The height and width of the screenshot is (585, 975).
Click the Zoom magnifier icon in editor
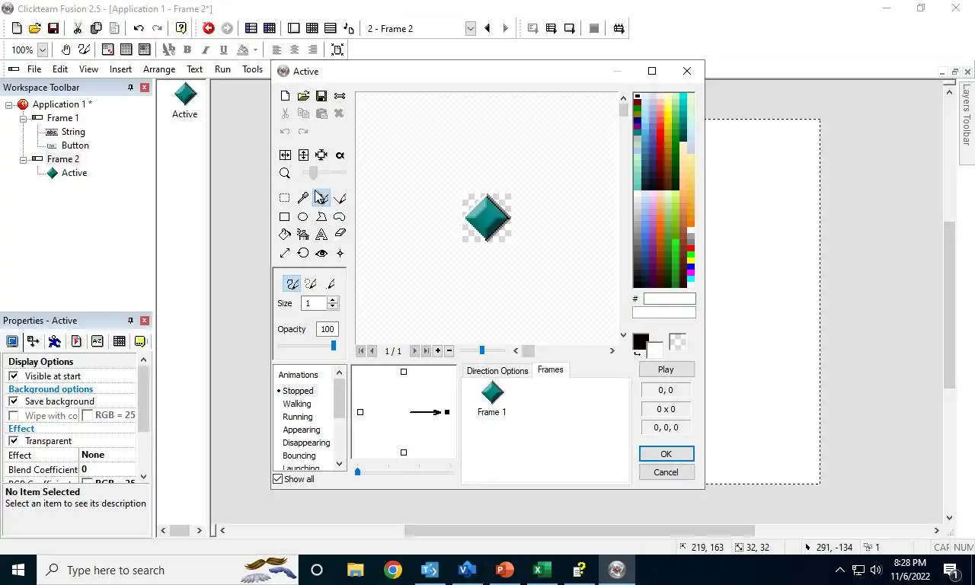click(x=285, y=174)
